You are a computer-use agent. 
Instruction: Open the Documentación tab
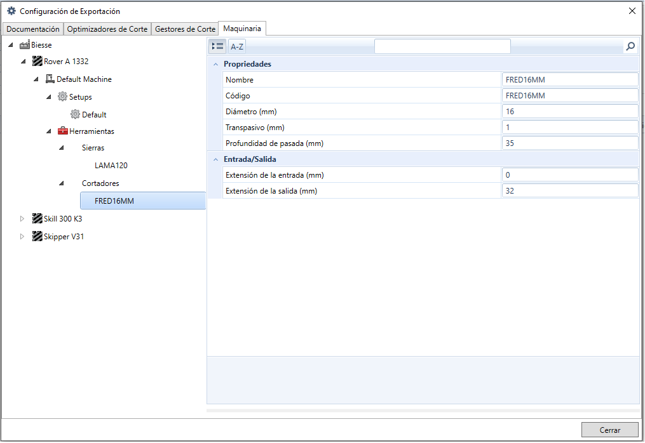pos(33,29)
